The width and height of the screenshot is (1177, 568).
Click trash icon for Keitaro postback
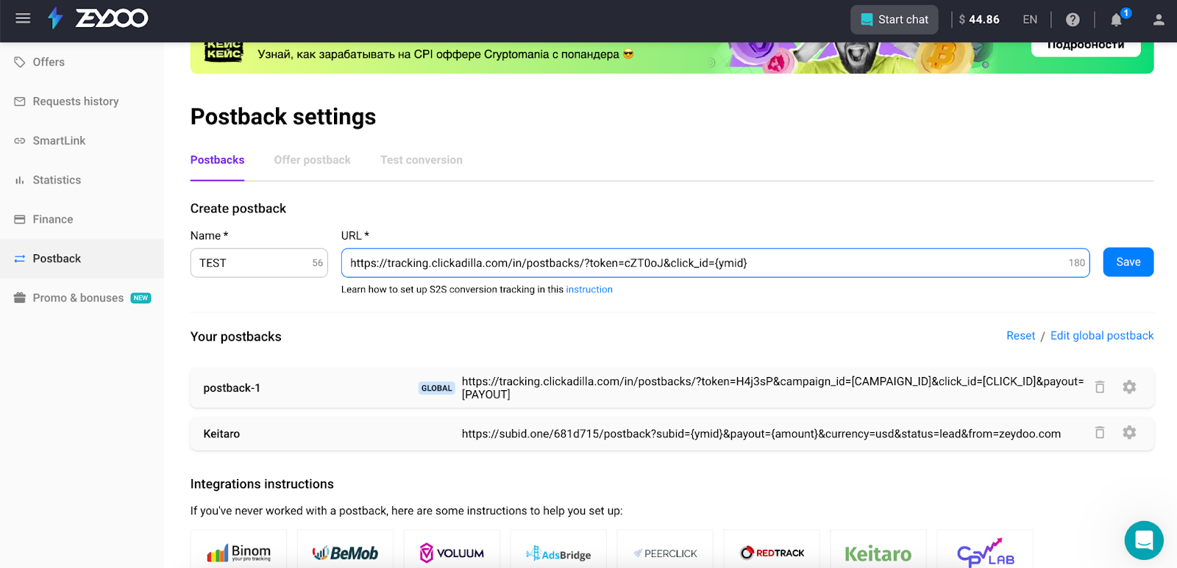tap(1100, 433)
